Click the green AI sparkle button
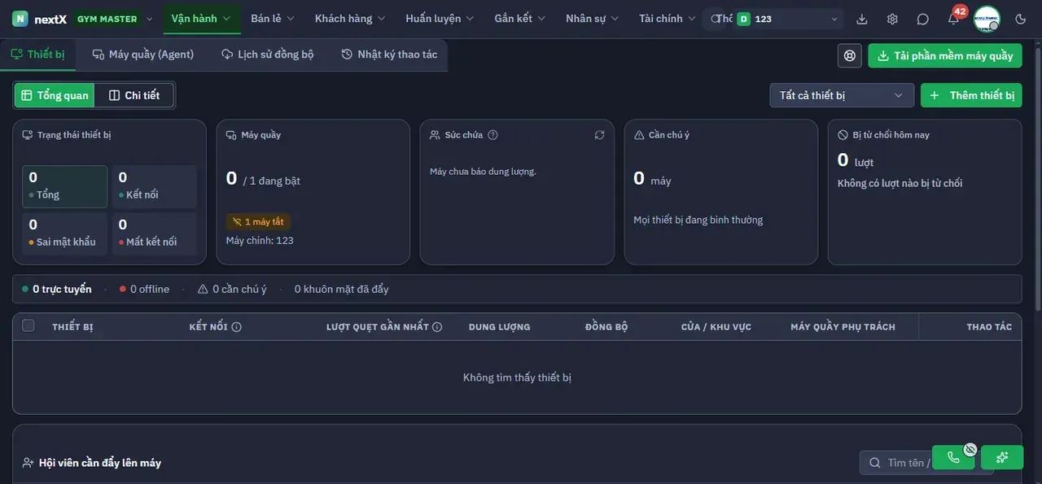 pos(1002,457)
